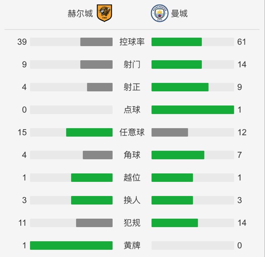Click Hull's gray possession bar
Screen dimensions: 265x257
(97, 42)
